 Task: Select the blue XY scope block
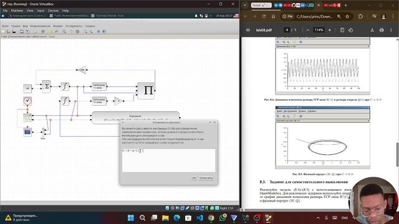point(27,132)
